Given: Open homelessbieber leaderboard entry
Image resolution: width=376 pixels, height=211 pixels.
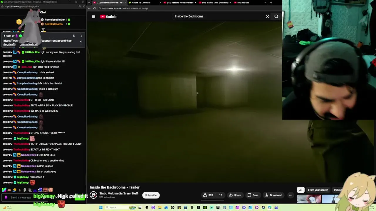Looking at the screenshot, I should point(55,20).
